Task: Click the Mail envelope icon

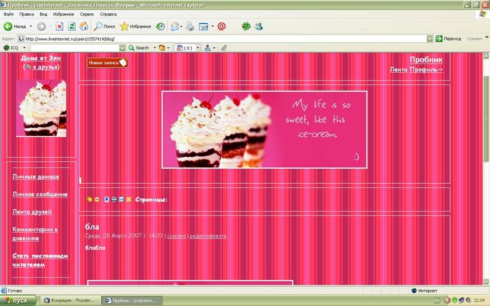Action: coord(175,27)
